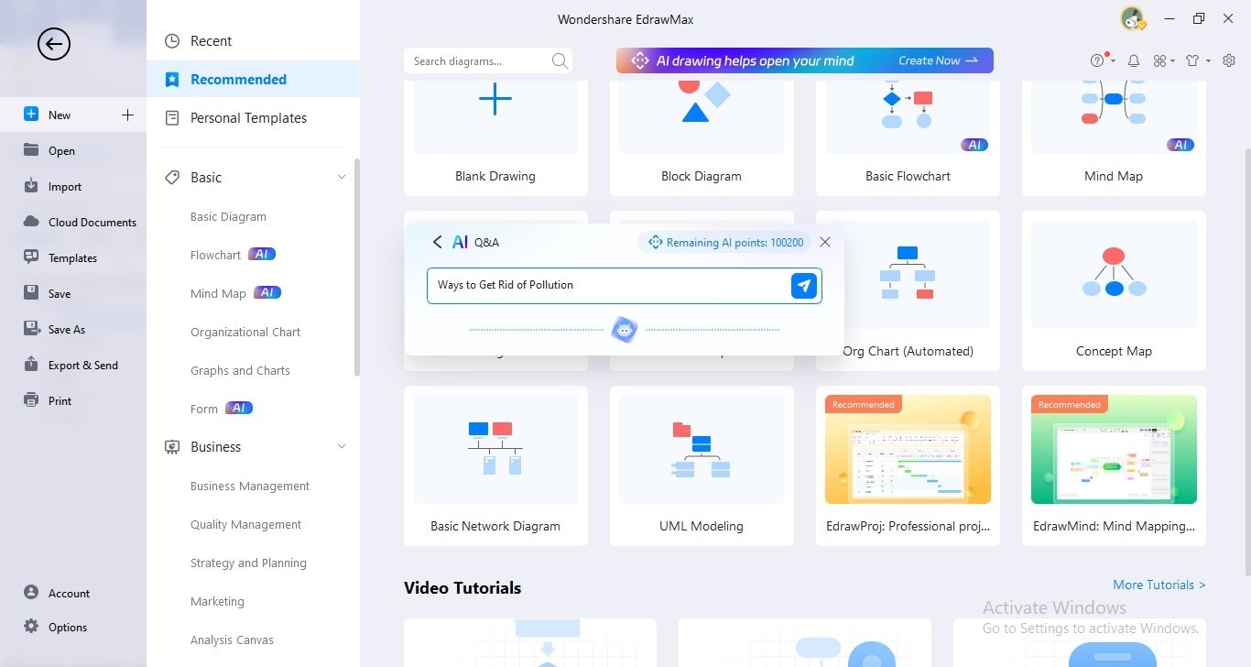Image resolution: width=1251 pixels, height=667 pixels.
Task: Collapse the Basic category chevron
Action: click(x=342, y=177)
